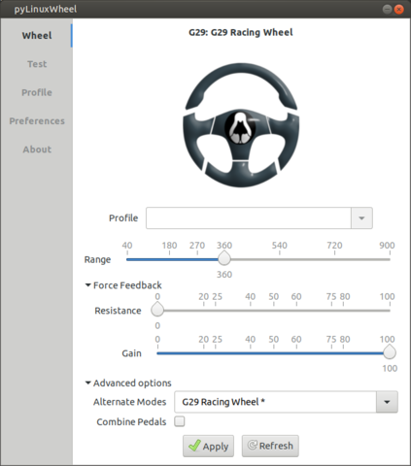Click the pyLinuxWheel title bar text
411x466 pixels.
click(46, 9)
